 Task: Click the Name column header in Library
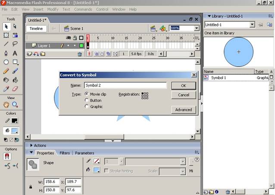(x=228, y=71)
